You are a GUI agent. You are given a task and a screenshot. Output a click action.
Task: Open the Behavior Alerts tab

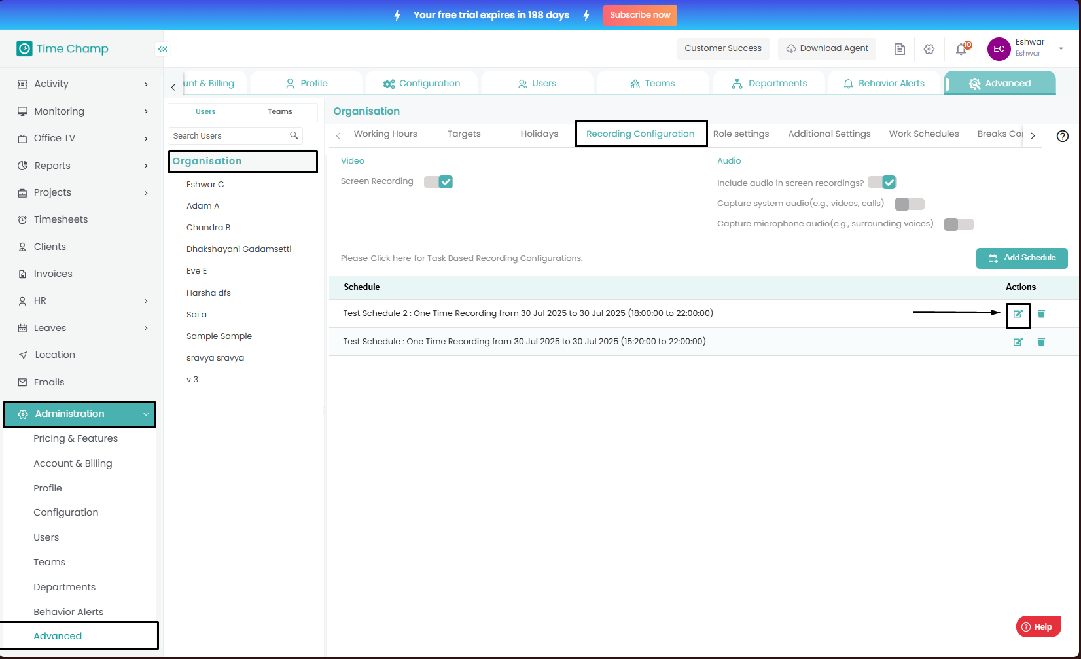pos(884,84)
